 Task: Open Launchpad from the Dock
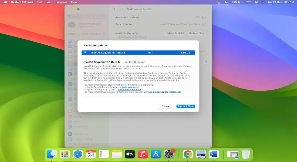pyautogui.click(x=65, y=154)
